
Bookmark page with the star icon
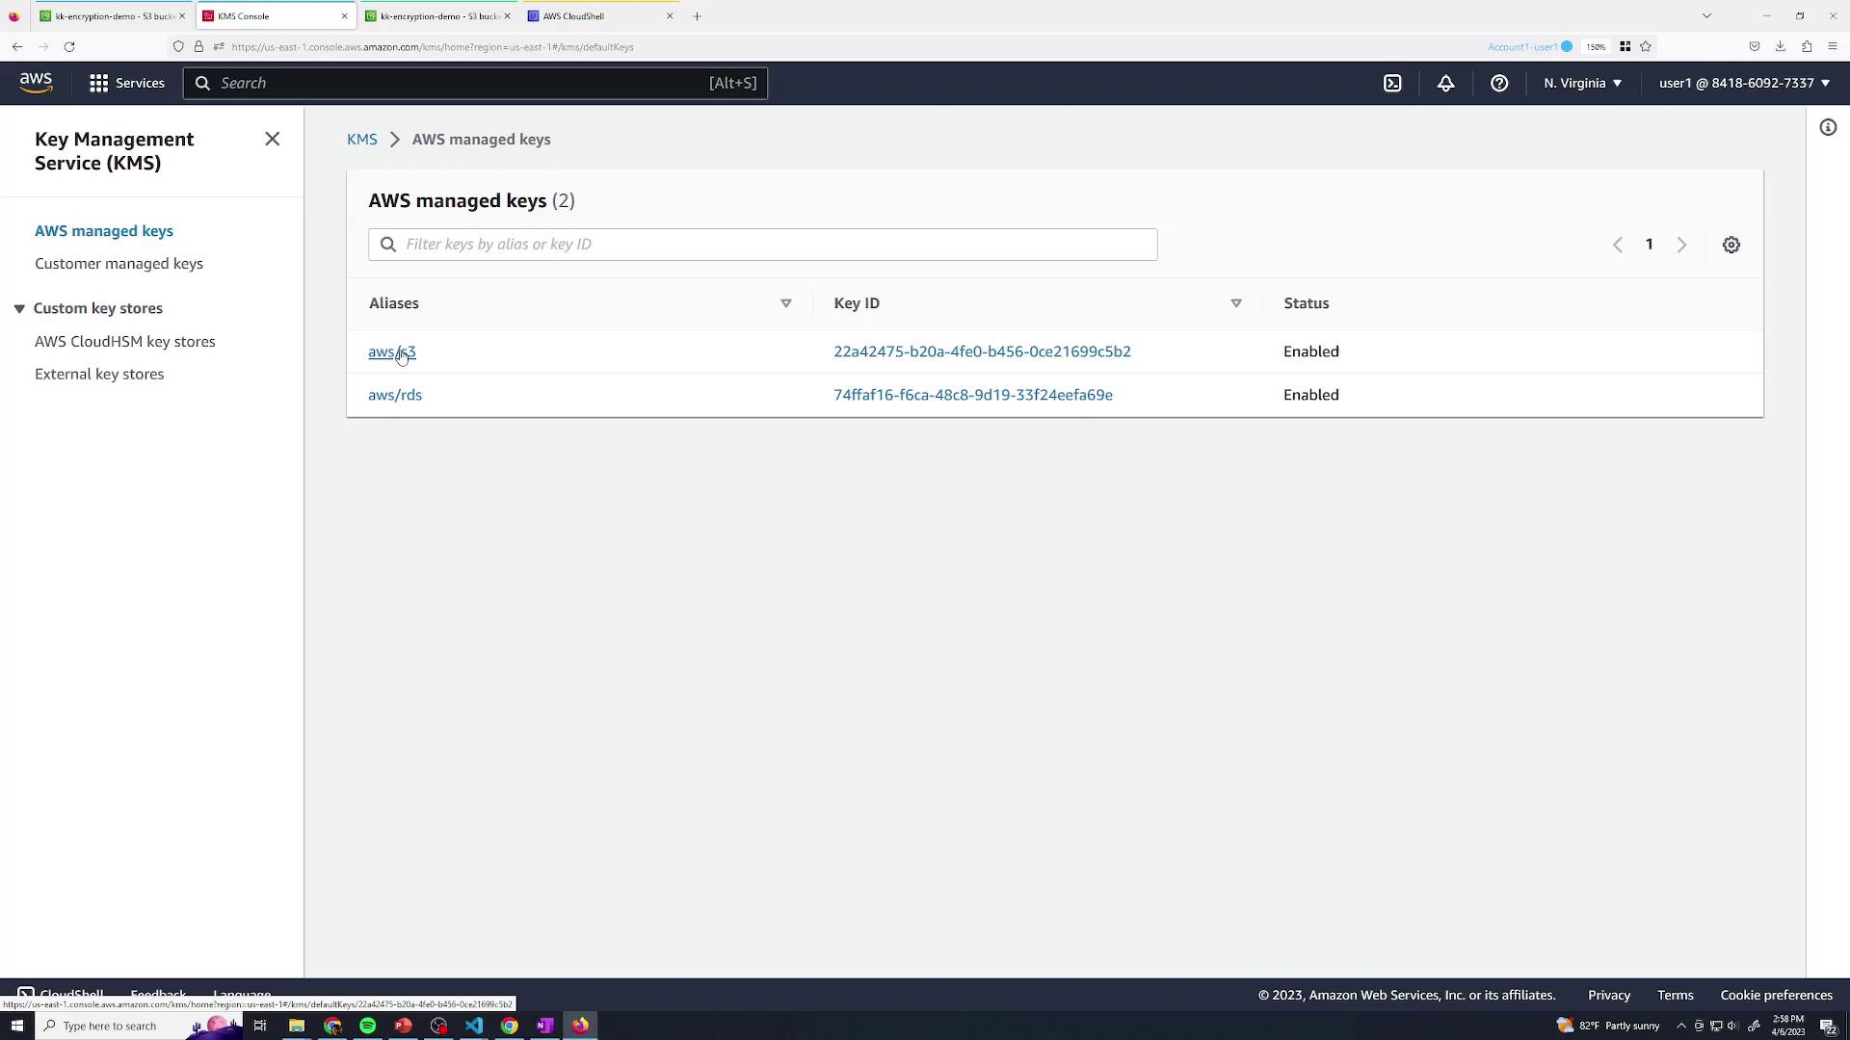[1646, 46]
